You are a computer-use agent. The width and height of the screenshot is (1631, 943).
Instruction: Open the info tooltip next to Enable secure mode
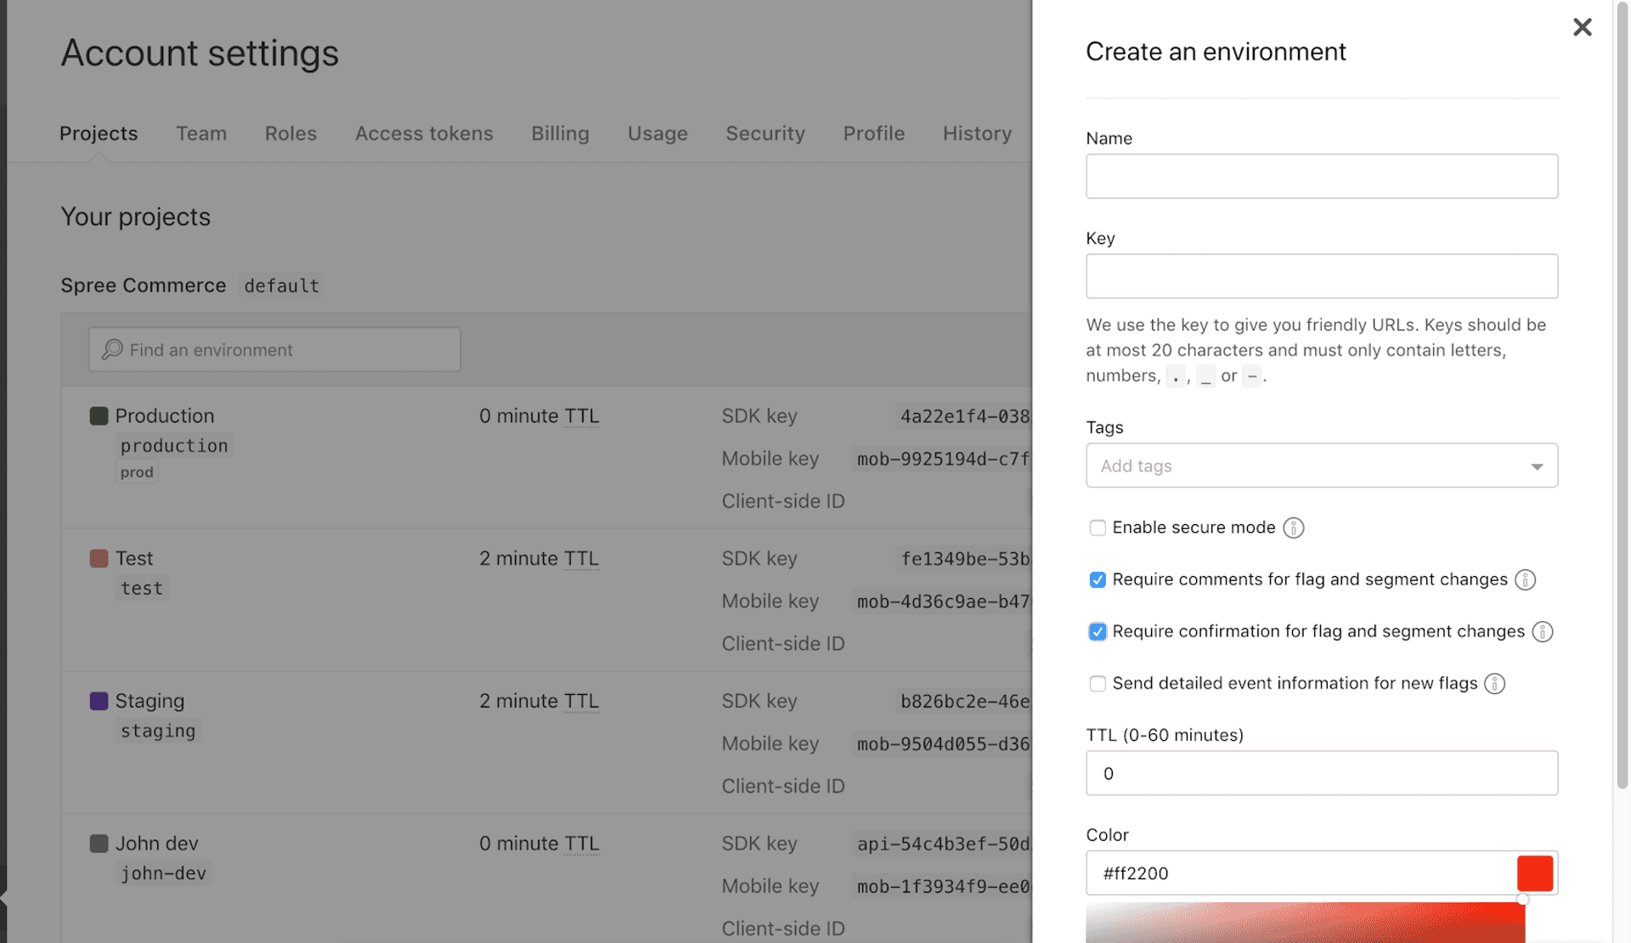pyautogui.click(x=1293, y=528)
